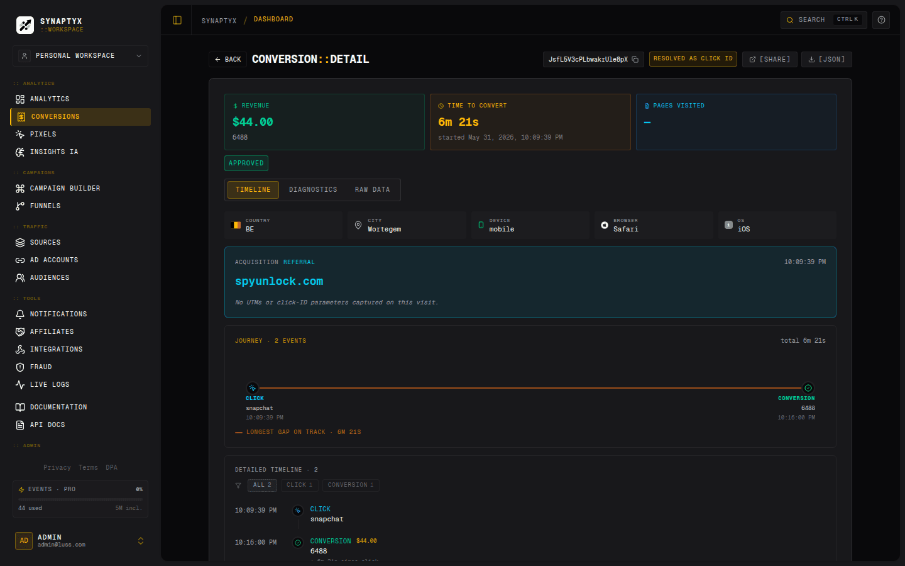Click the Wortegem city value
Viewport: 905px width, 566px height.
tap(384, 230)
